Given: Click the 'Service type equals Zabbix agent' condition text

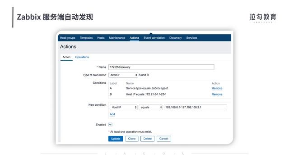Looking at the screenshot, I should 147,88.
